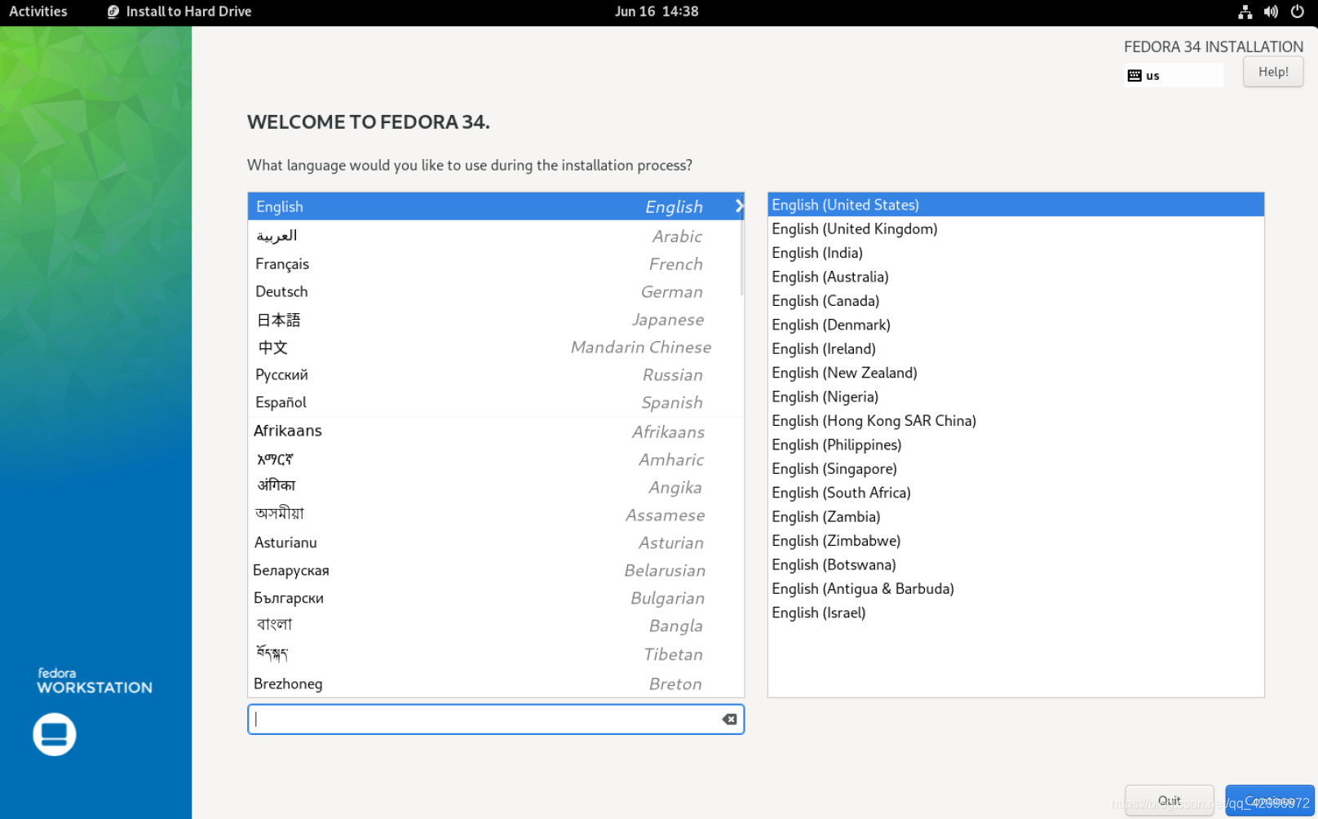Select English (Australia) locale
Viewport: 1318px width, 819px height.
click(x=1015, y=277)
